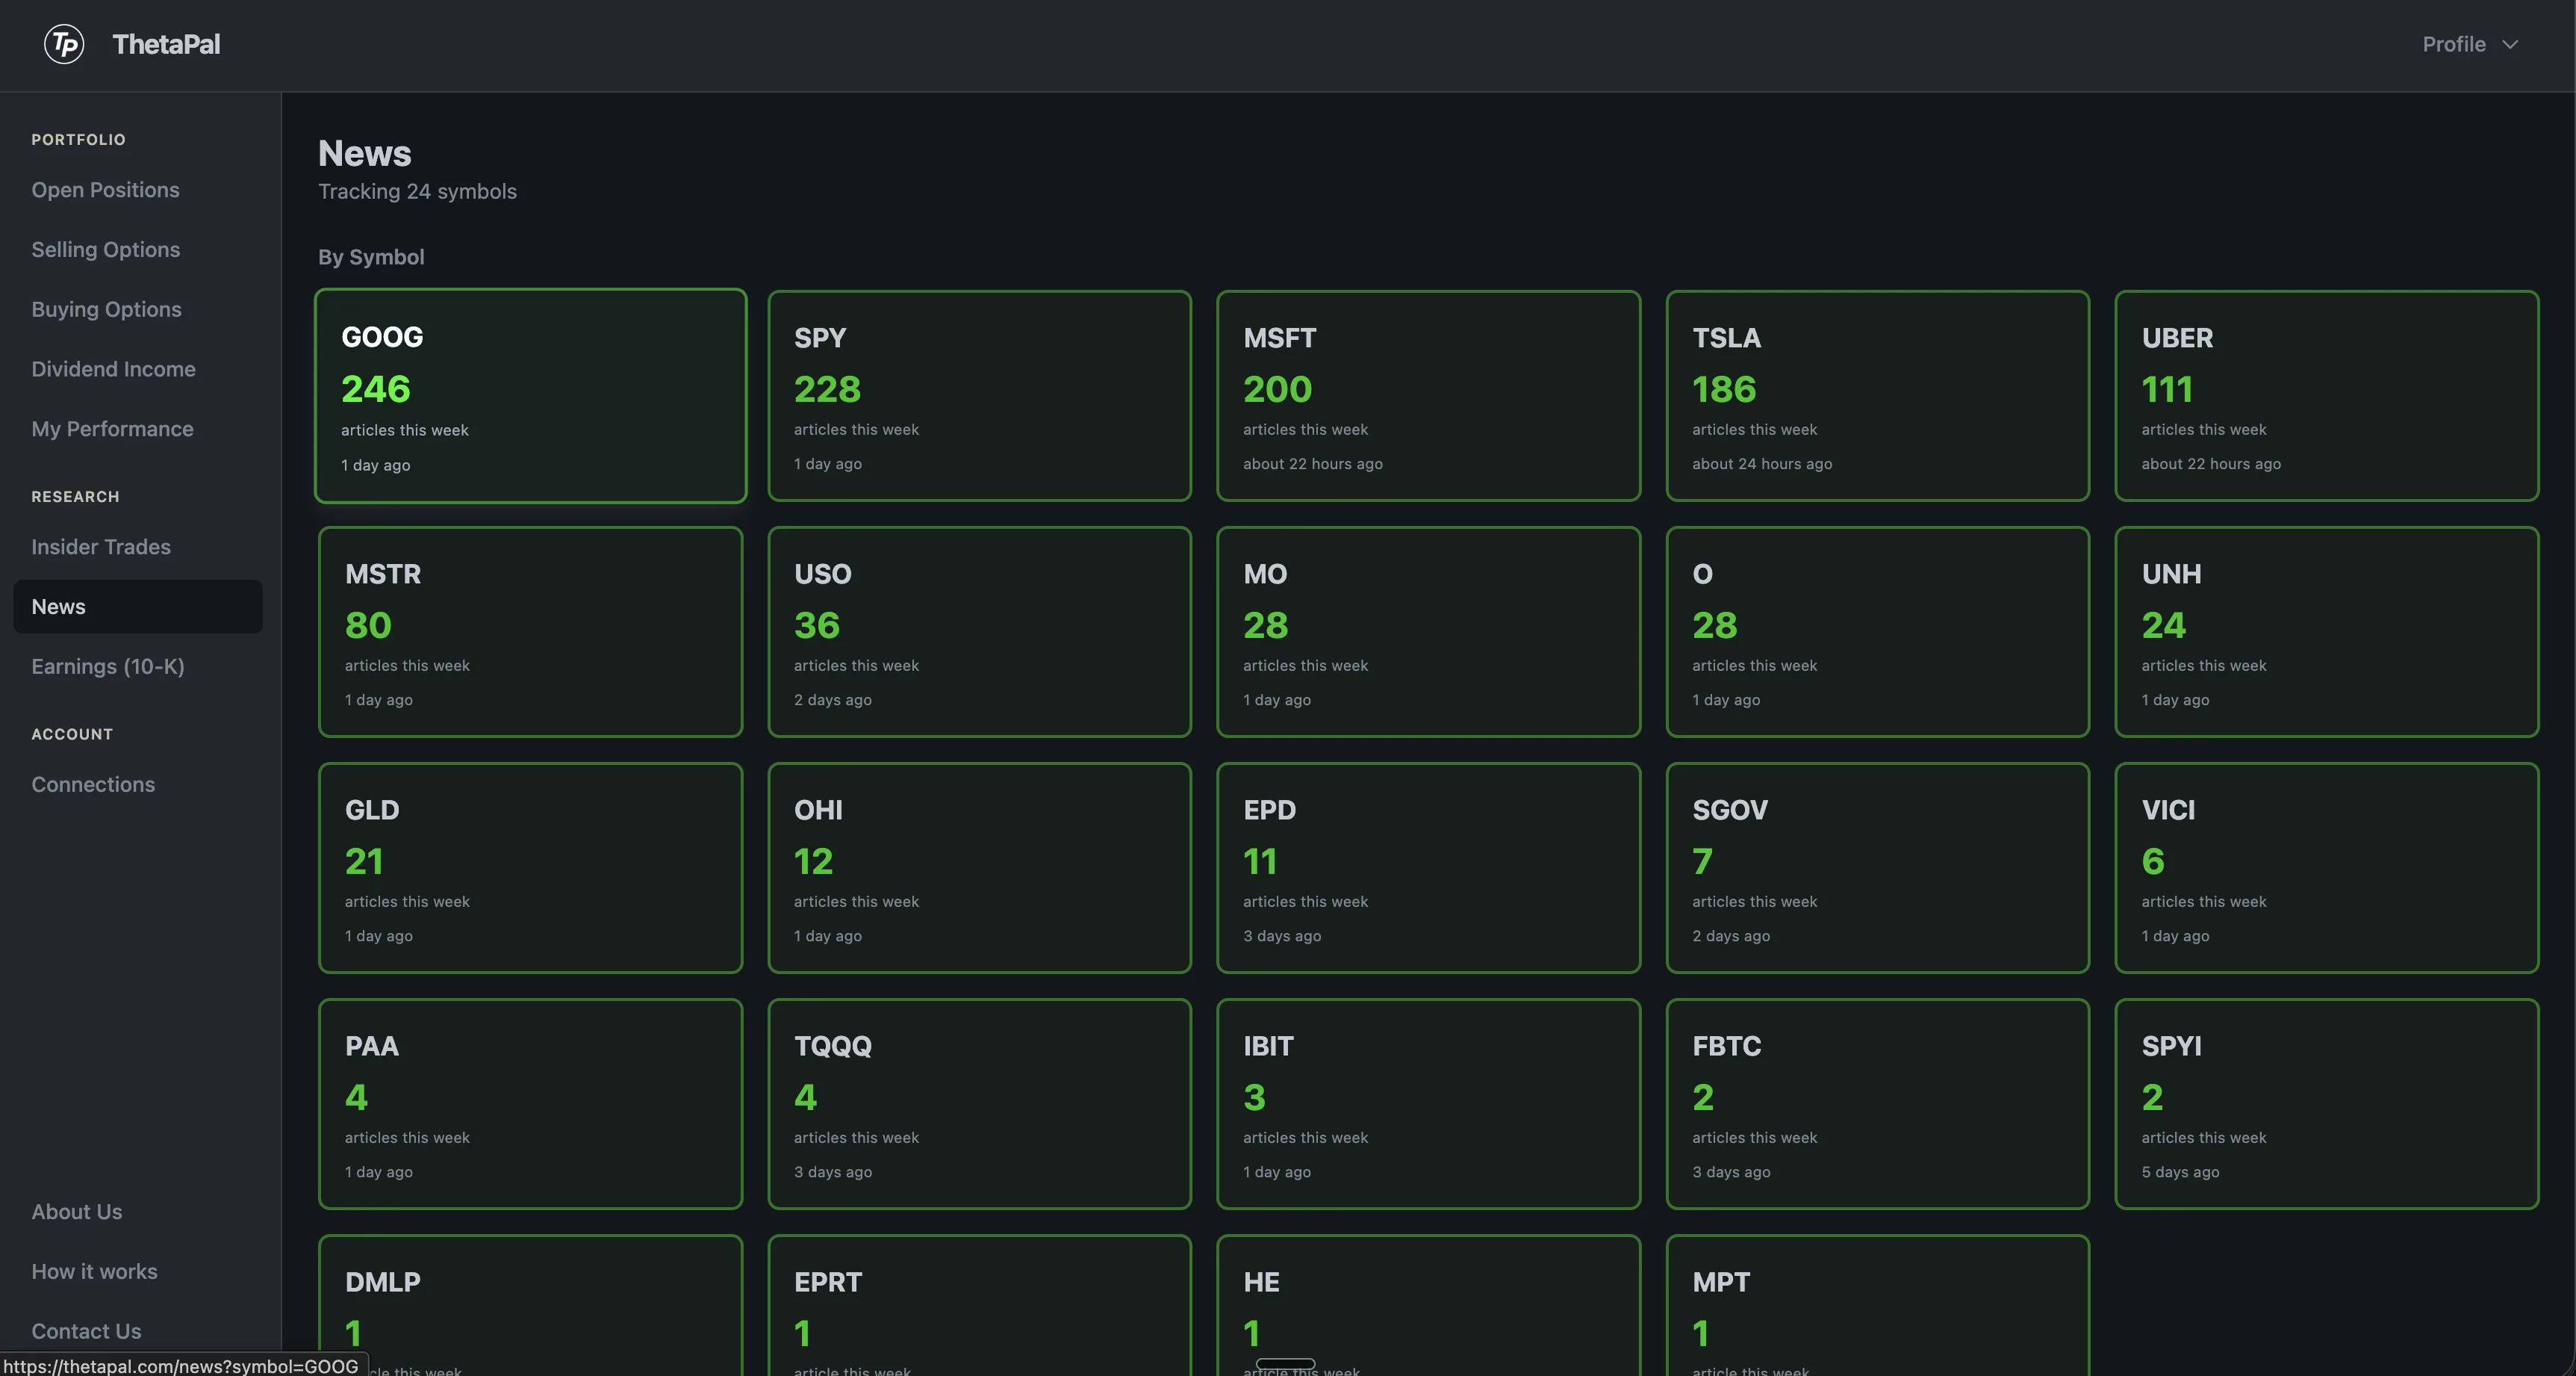Click the MSFT count "200"
The image size is (2576, 1376).
point(1277,389)
